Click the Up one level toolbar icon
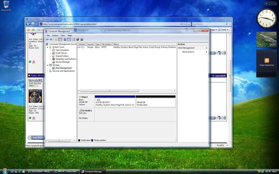 (56, 40)
